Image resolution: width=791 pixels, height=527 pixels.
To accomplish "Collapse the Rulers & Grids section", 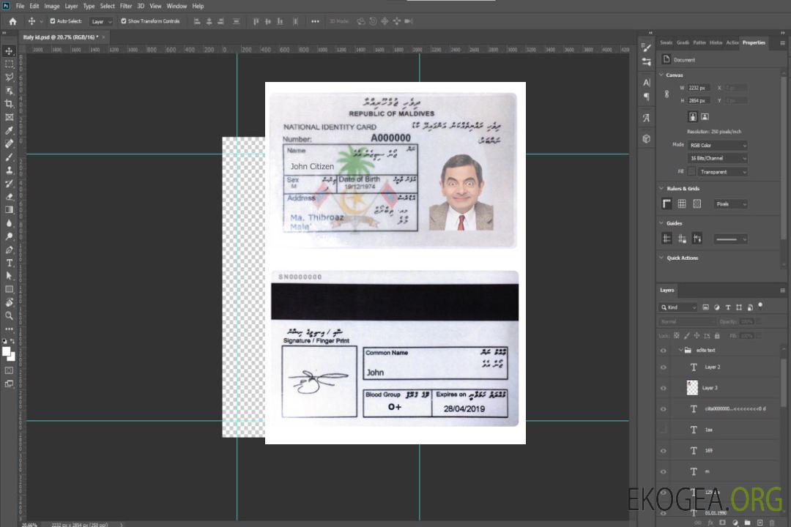I will point(662,189).
